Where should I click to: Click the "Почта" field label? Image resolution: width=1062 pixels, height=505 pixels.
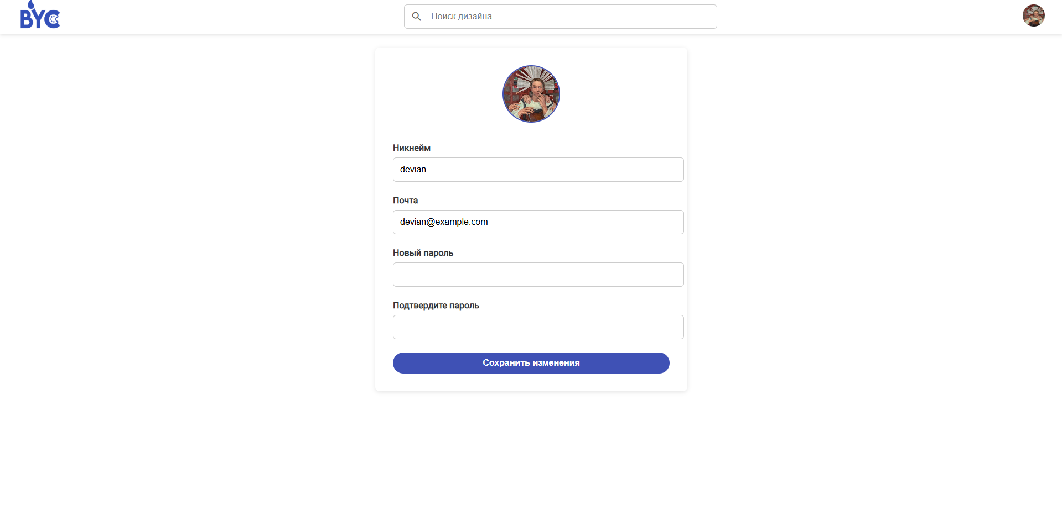405,201
